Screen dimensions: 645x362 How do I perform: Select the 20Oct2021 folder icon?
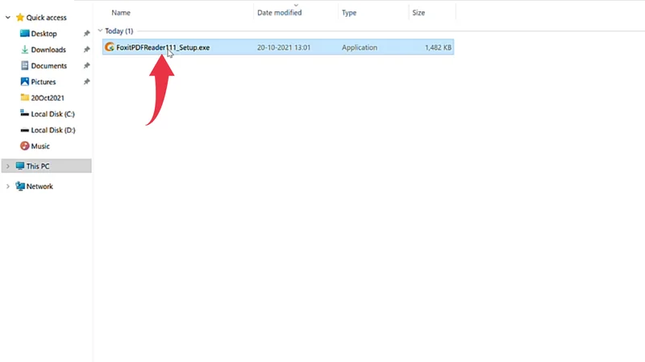[x=24, y=98]
